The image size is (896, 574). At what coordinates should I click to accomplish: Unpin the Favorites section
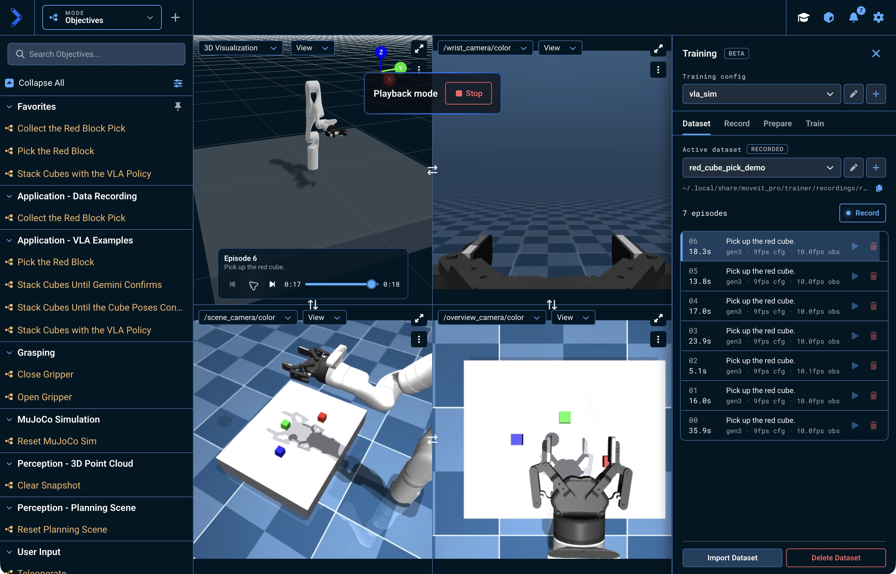(x=178, y=107)
